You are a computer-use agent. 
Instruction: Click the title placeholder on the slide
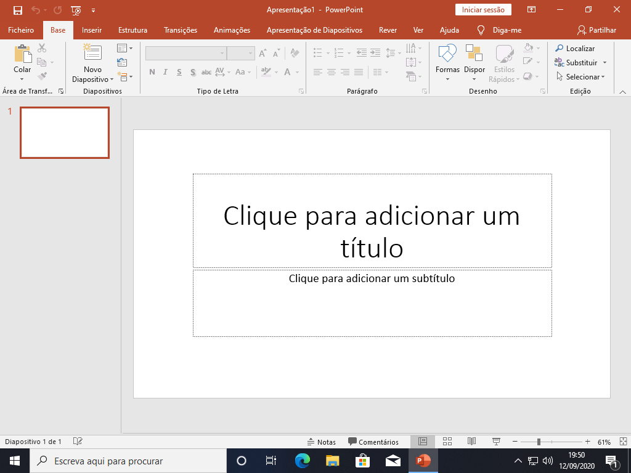point(372,221)
